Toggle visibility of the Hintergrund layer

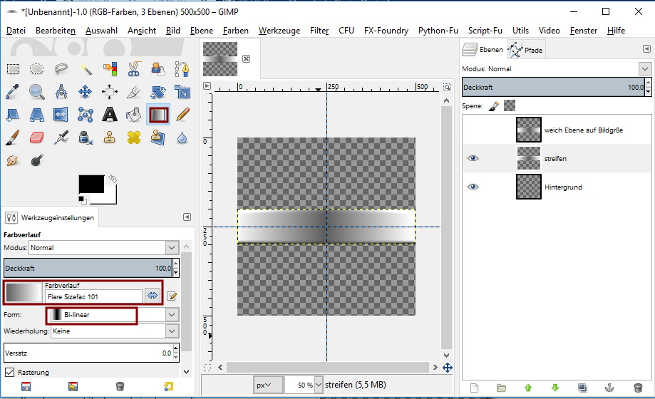(x=473, y=187)
